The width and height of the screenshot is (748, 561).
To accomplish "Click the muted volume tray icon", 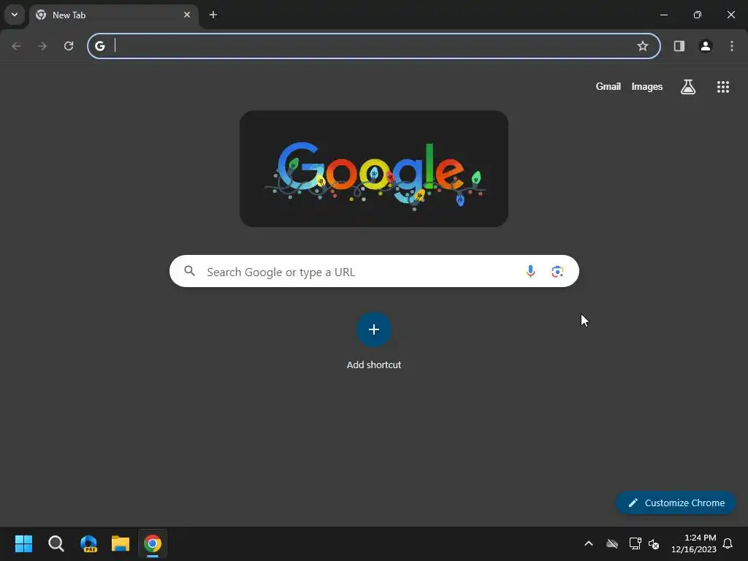I will [x=654, y=543].
